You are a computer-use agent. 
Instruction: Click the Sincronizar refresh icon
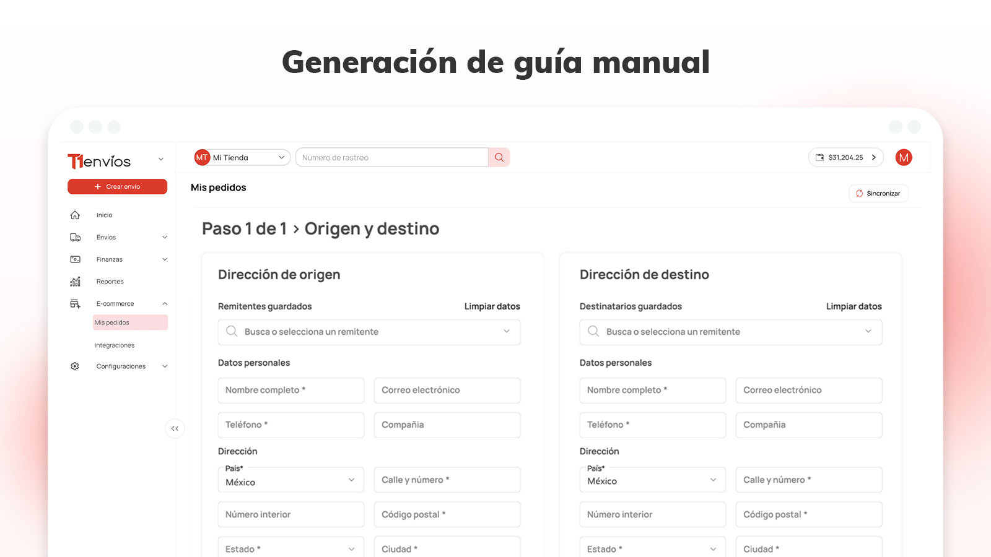859,193
